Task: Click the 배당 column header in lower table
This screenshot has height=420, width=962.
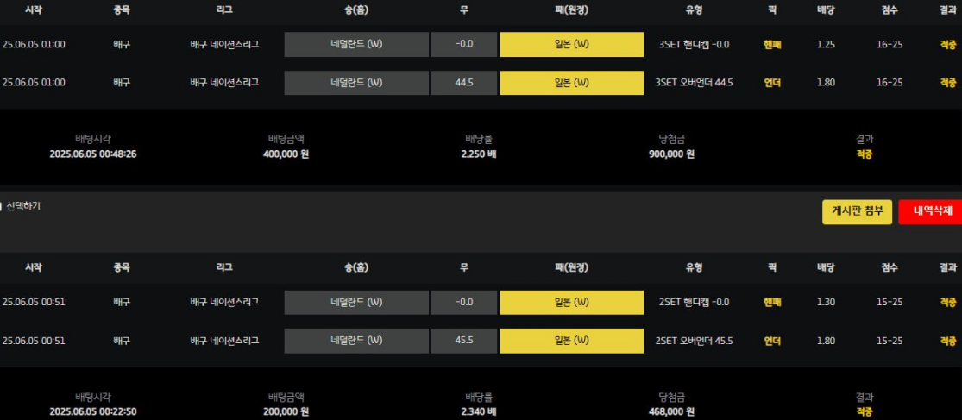Action: pos(826,267)
